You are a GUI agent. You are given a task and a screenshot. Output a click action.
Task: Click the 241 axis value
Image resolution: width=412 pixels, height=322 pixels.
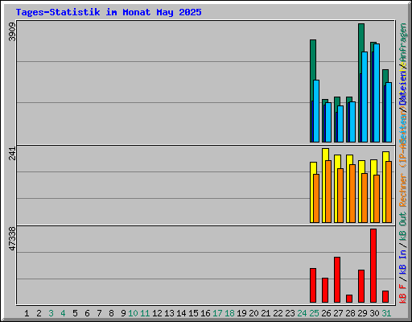coord(12,154)
